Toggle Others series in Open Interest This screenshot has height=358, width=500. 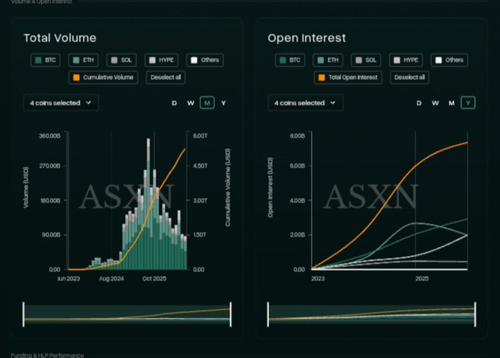pyautogui.click(x=449, y=60)
